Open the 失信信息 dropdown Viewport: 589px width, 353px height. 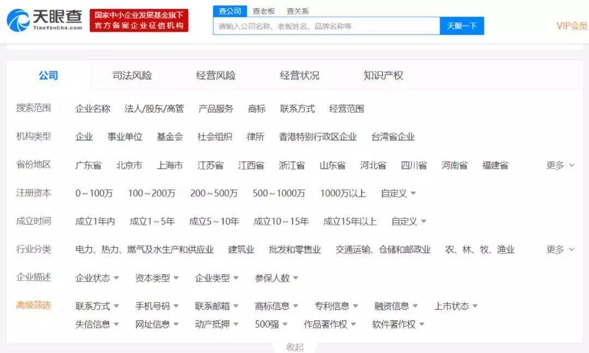click(97, 324)
